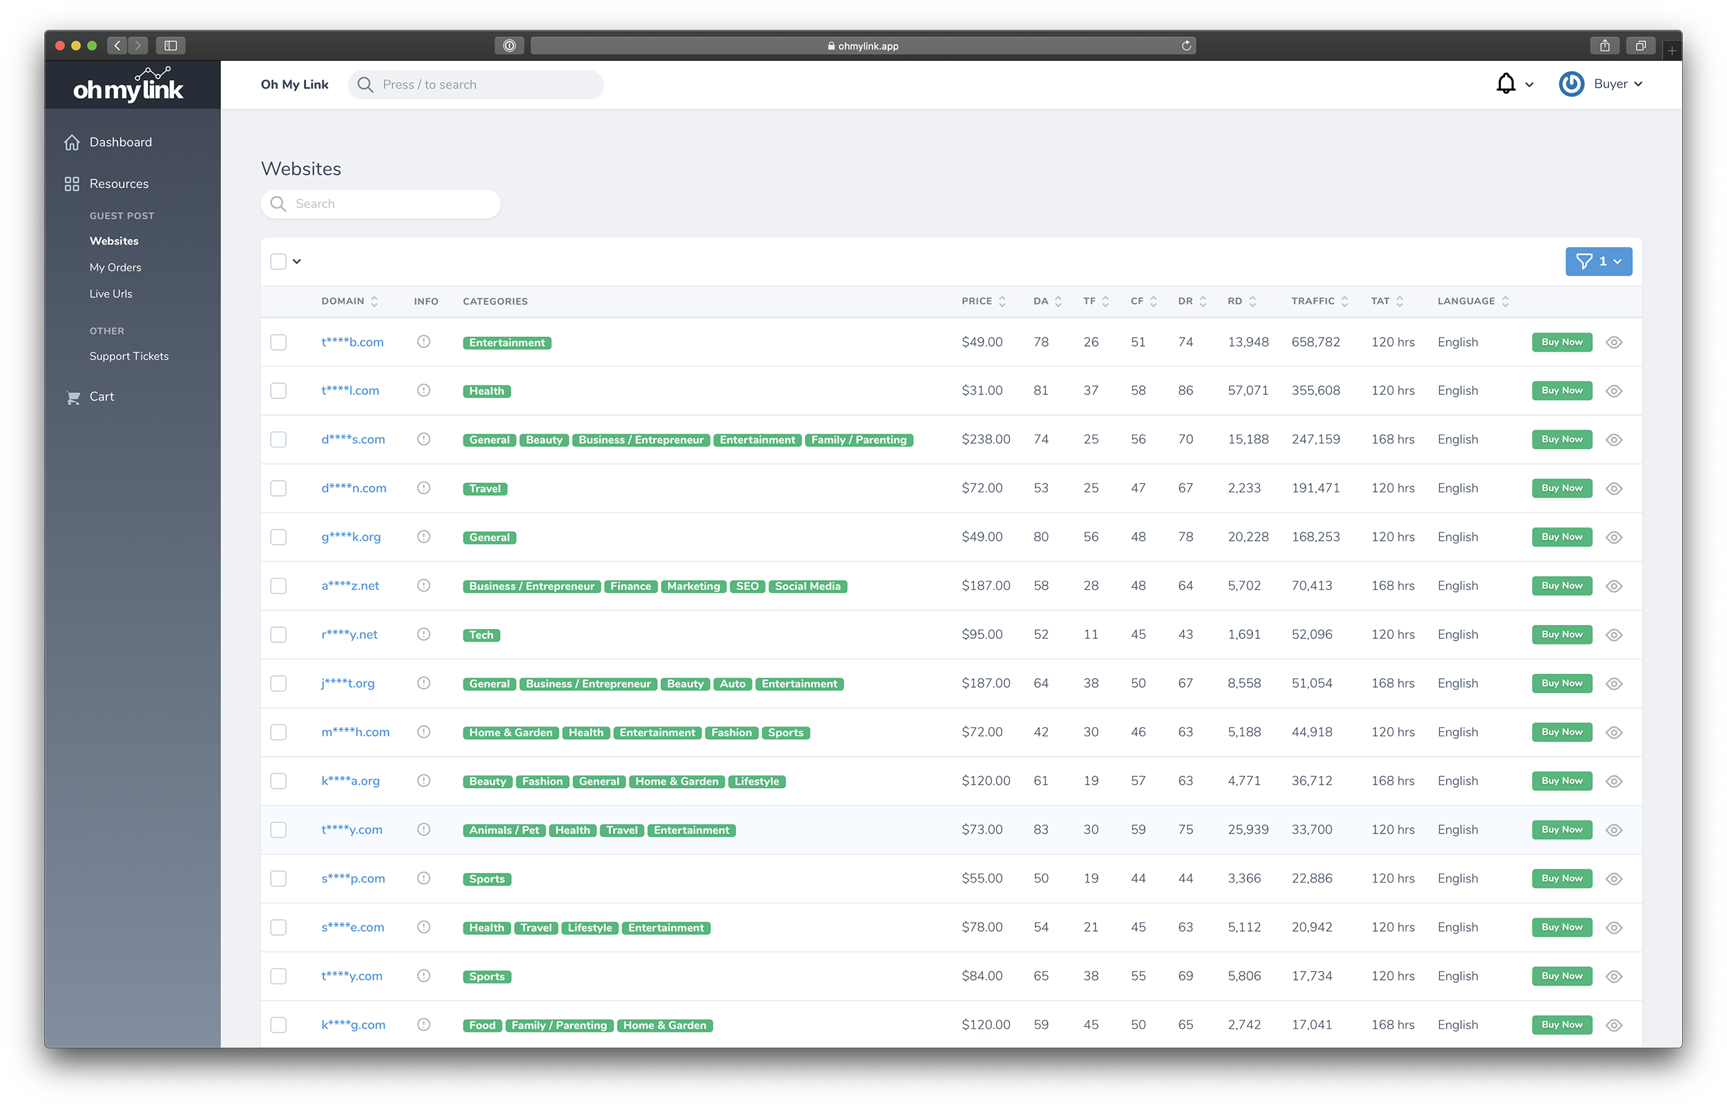This screenshot has width=1727, height=1107.
Task: Click the privacy shield icon beside address bar
Action: coord(509,46)
